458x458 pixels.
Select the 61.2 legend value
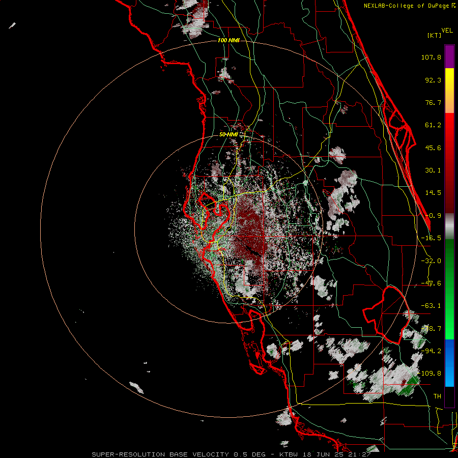[433, 125]
